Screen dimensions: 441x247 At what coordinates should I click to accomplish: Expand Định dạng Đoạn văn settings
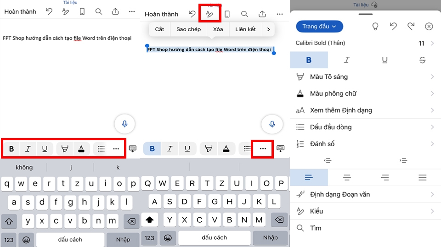[x=365, y=194]
